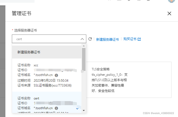Click expiry date 2023年5月20日 15:50:34 of xcc
Image resolution: width=178 pixels, height=117 pixels.
coord(51,80)
